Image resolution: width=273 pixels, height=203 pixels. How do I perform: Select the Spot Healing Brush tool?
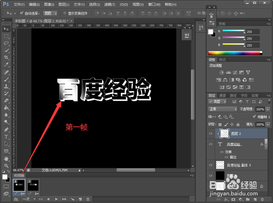[x=6, y=72]
